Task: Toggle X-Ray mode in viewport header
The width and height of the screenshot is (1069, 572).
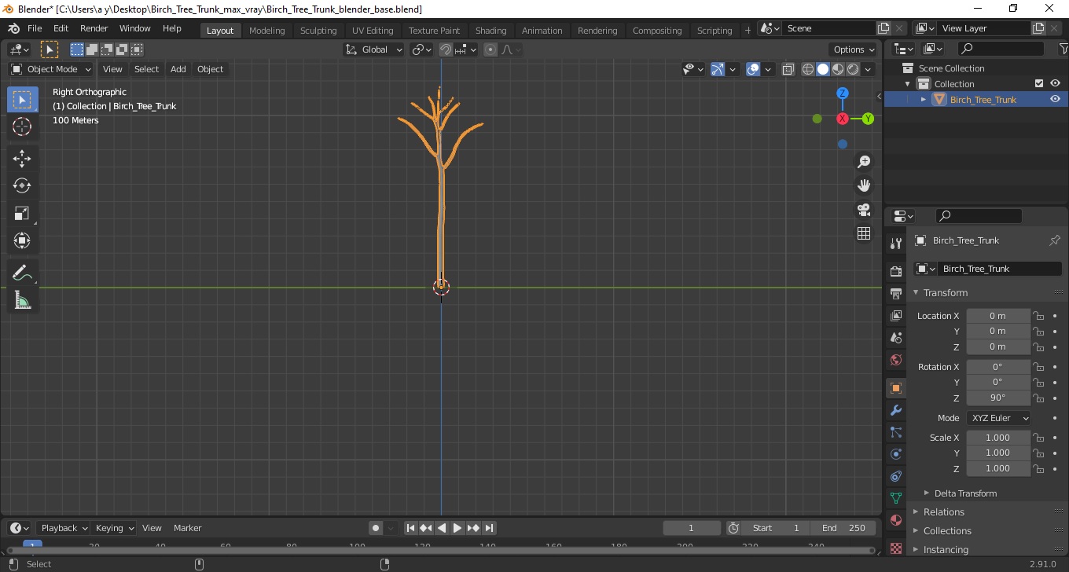Action: (788, 69)
